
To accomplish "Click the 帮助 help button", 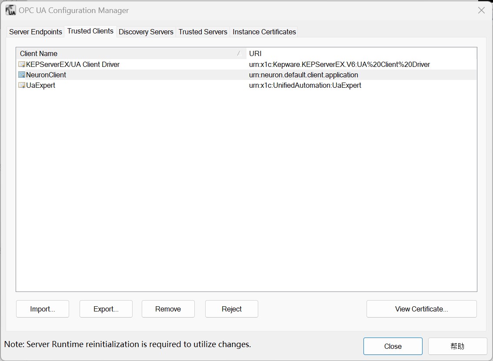I will click(457, 346).
